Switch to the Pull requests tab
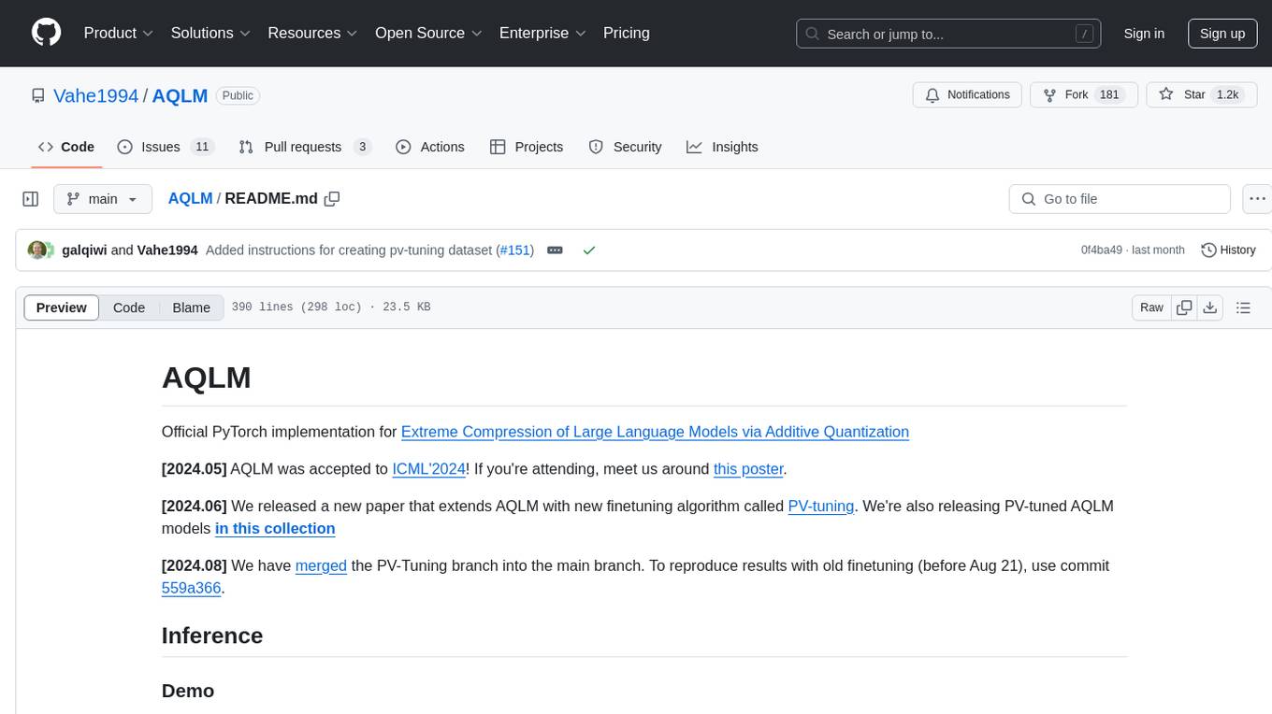 tap(305, 147)
